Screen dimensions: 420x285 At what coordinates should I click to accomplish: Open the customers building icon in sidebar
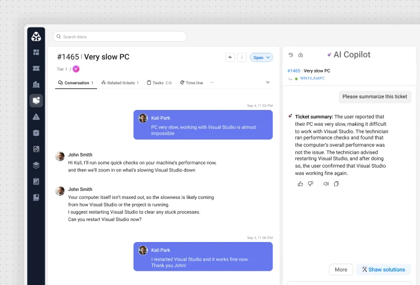(x=36, y=84)
